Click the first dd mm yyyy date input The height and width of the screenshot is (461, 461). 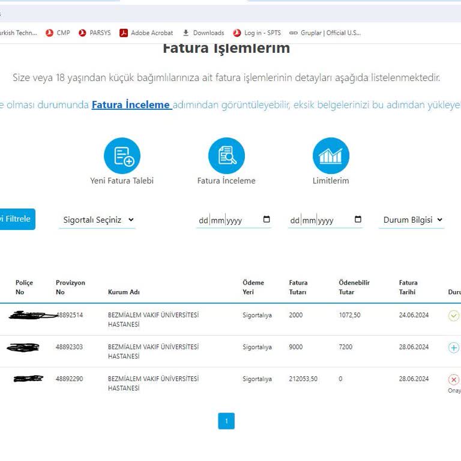pos(234,220)
